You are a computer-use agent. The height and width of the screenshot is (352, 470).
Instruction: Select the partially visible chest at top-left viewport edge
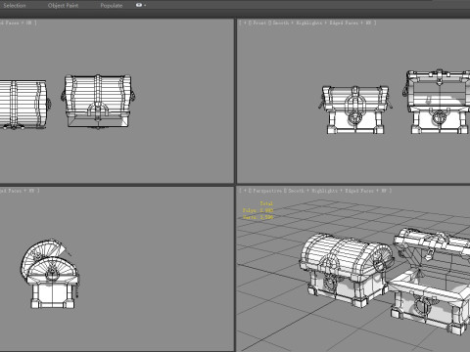[x=23, y=105]
